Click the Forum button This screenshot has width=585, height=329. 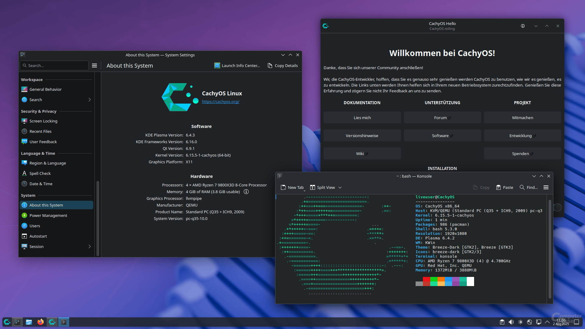tap(442, 118)
